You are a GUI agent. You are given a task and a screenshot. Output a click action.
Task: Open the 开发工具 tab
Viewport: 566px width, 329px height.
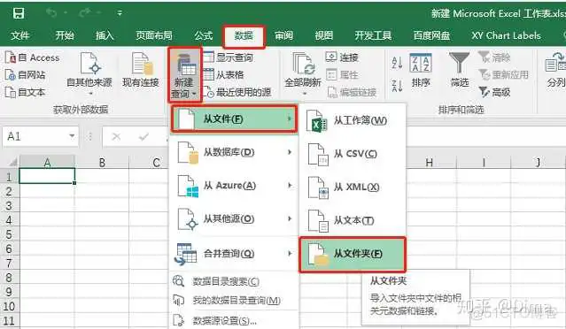[x=373, y=35]
